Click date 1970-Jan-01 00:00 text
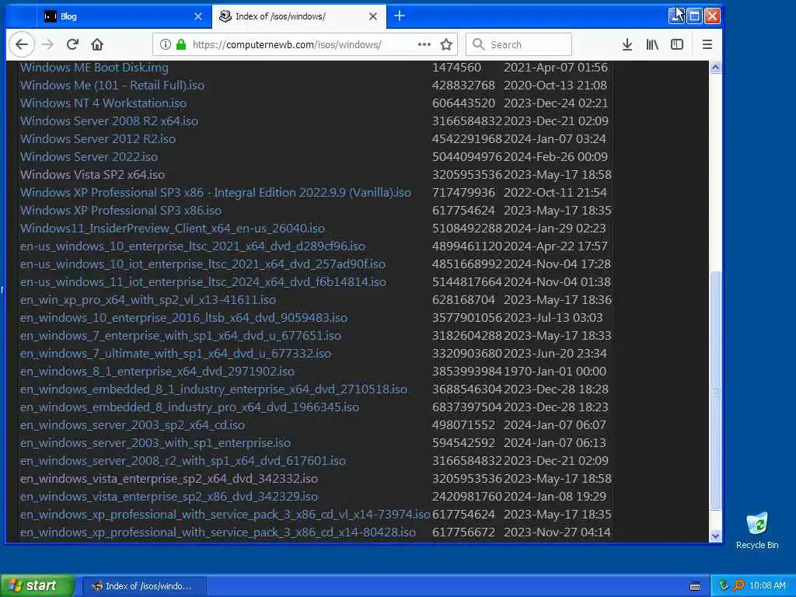Image resolution: width=796 pixels, height=597 pixels. click(555, 371)
